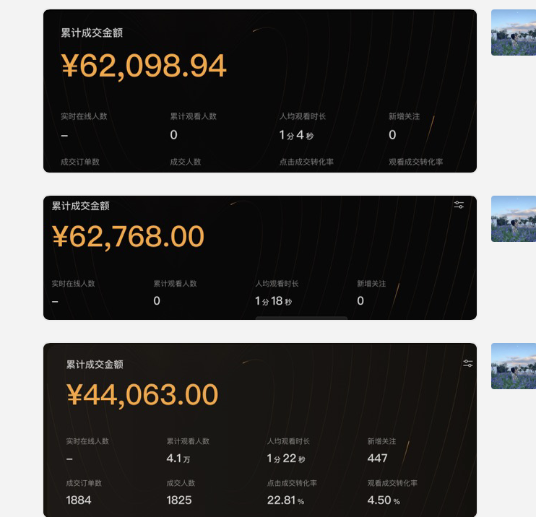The image size is (536, 517).
Task: Open thumbnail beside the ¥62,768.00 card
Action: tap(514, 219)
